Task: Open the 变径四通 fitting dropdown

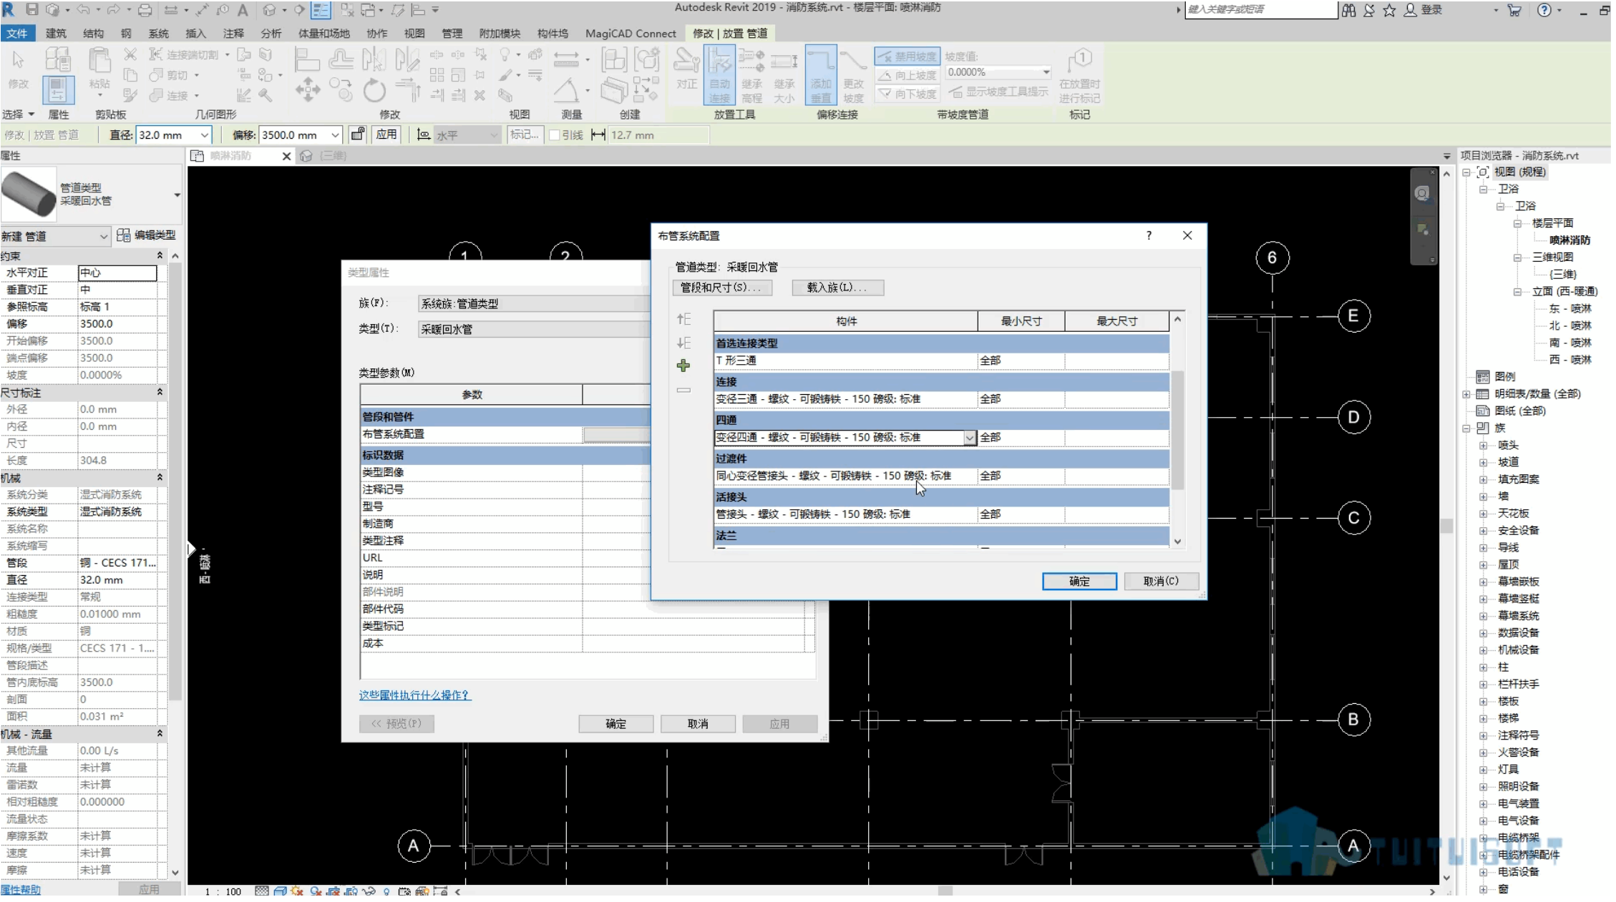Action: [x=969, y=437]
